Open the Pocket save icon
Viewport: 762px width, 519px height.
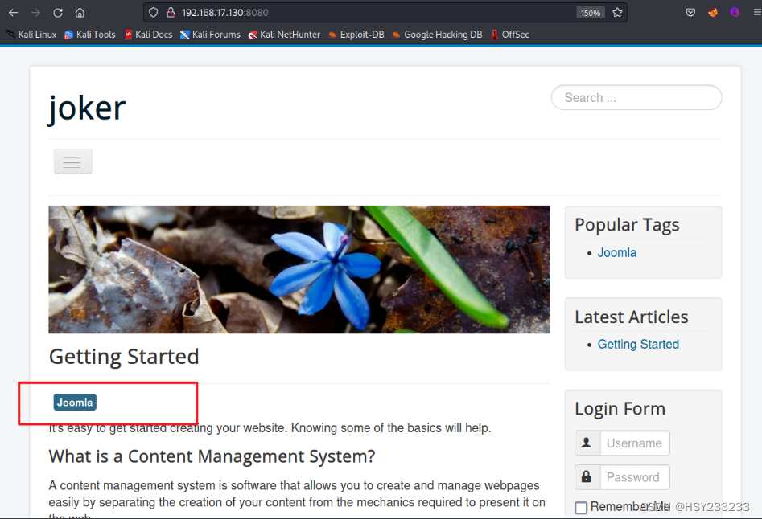690,13
